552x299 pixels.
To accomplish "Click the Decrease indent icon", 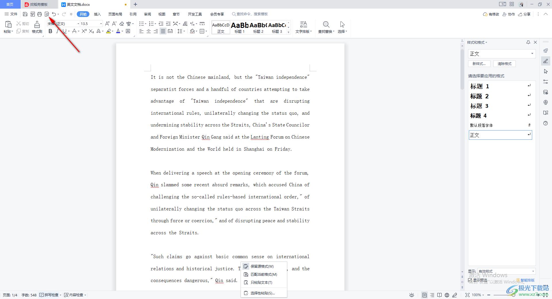I will coord(161,24).
